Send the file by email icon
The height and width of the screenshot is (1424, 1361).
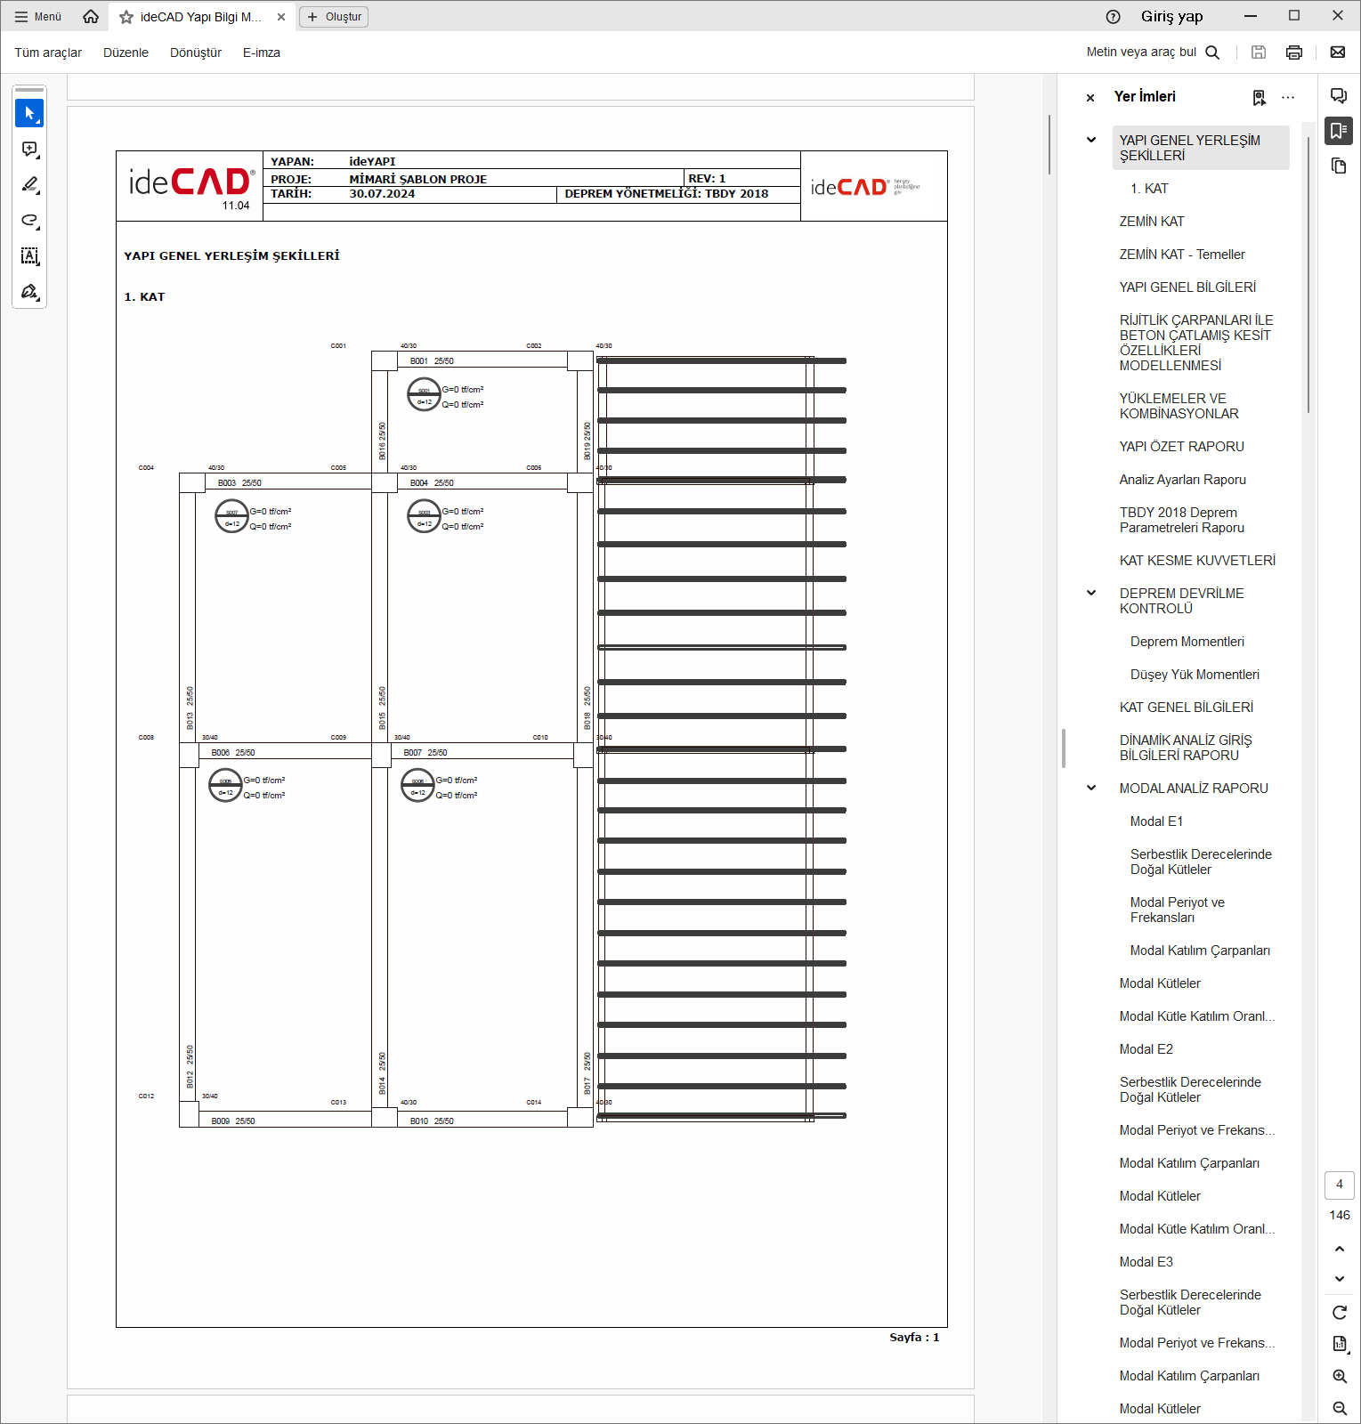click(1337, 53)
